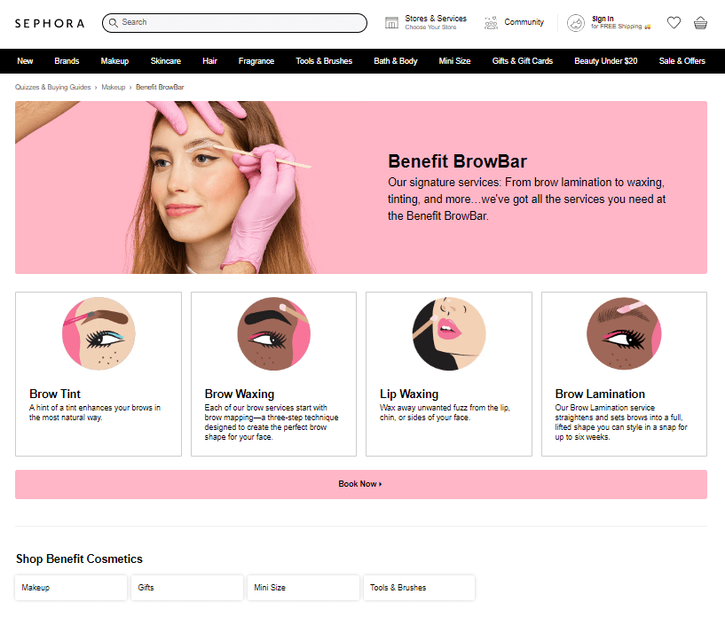Focus the Search input field
Screen dimensions: 725x625
tap(240, 23)
